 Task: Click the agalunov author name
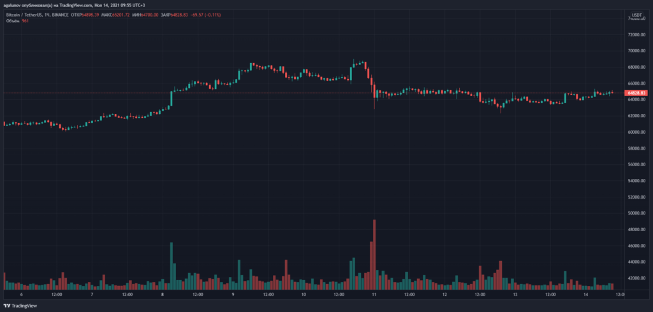14,4
